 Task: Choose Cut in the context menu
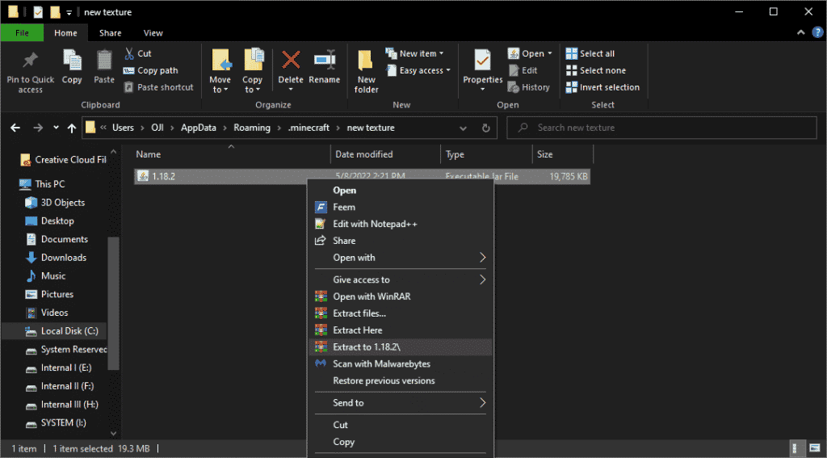click(x=401, y=425)
